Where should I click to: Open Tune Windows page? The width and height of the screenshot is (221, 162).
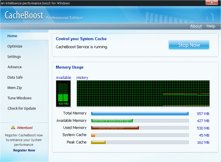(x=20, y=98)
